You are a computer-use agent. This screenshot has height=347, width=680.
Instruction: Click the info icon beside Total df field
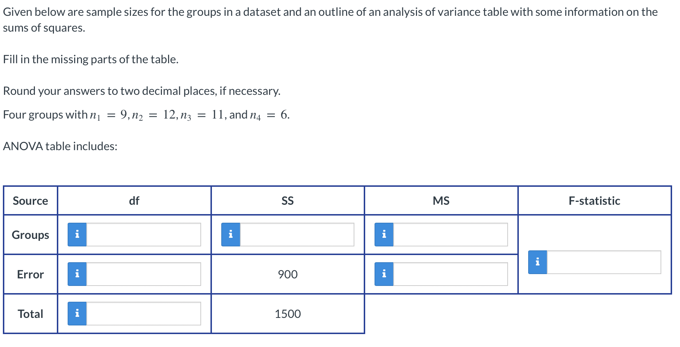tap(77, 313)
